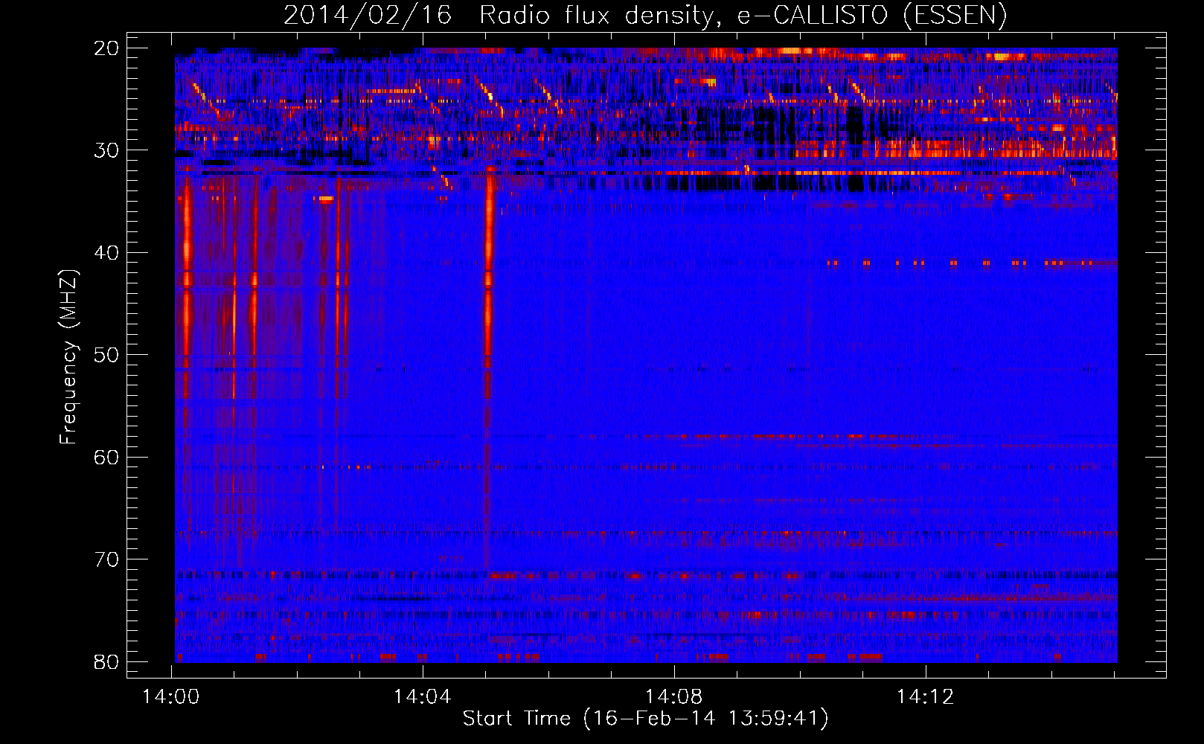Click the '80' frequency tick label
The width and height of the screenshot is (1204, 744).
pyautogui.click(x=106, y=662)
